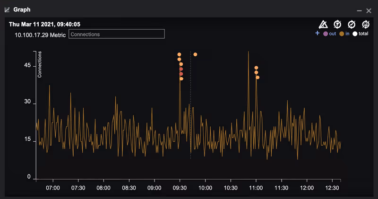Toggle the orange 'in' series in legend

click(344, 34)
